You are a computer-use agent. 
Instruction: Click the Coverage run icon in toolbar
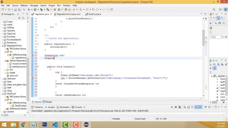pyautogui.click(x=41, y=10)
